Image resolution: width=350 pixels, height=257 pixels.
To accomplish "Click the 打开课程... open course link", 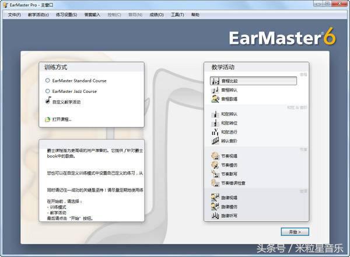I will pos(62,119).
